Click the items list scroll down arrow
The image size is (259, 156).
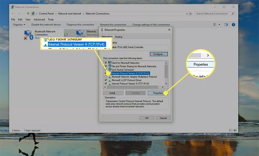166,84
